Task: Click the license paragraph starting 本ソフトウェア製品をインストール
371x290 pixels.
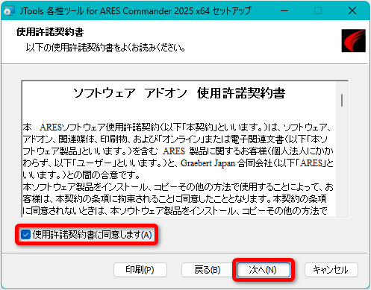Action: 178,199
